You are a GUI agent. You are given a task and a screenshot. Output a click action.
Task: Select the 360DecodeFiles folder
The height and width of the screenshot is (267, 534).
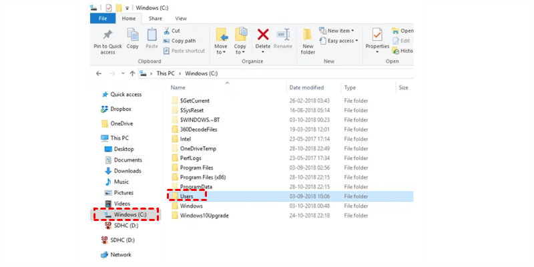tap(194, 129)
